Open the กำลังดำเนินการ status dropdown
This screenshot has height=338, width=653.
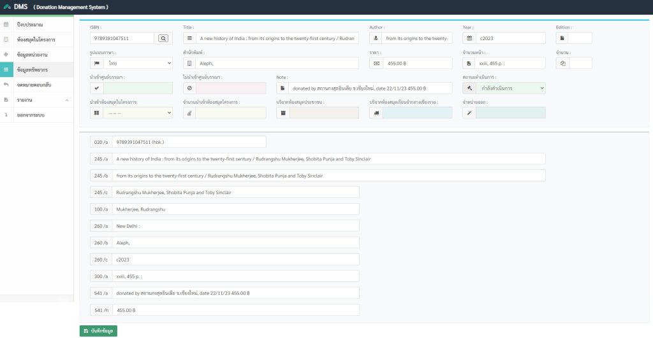[510, 88]
